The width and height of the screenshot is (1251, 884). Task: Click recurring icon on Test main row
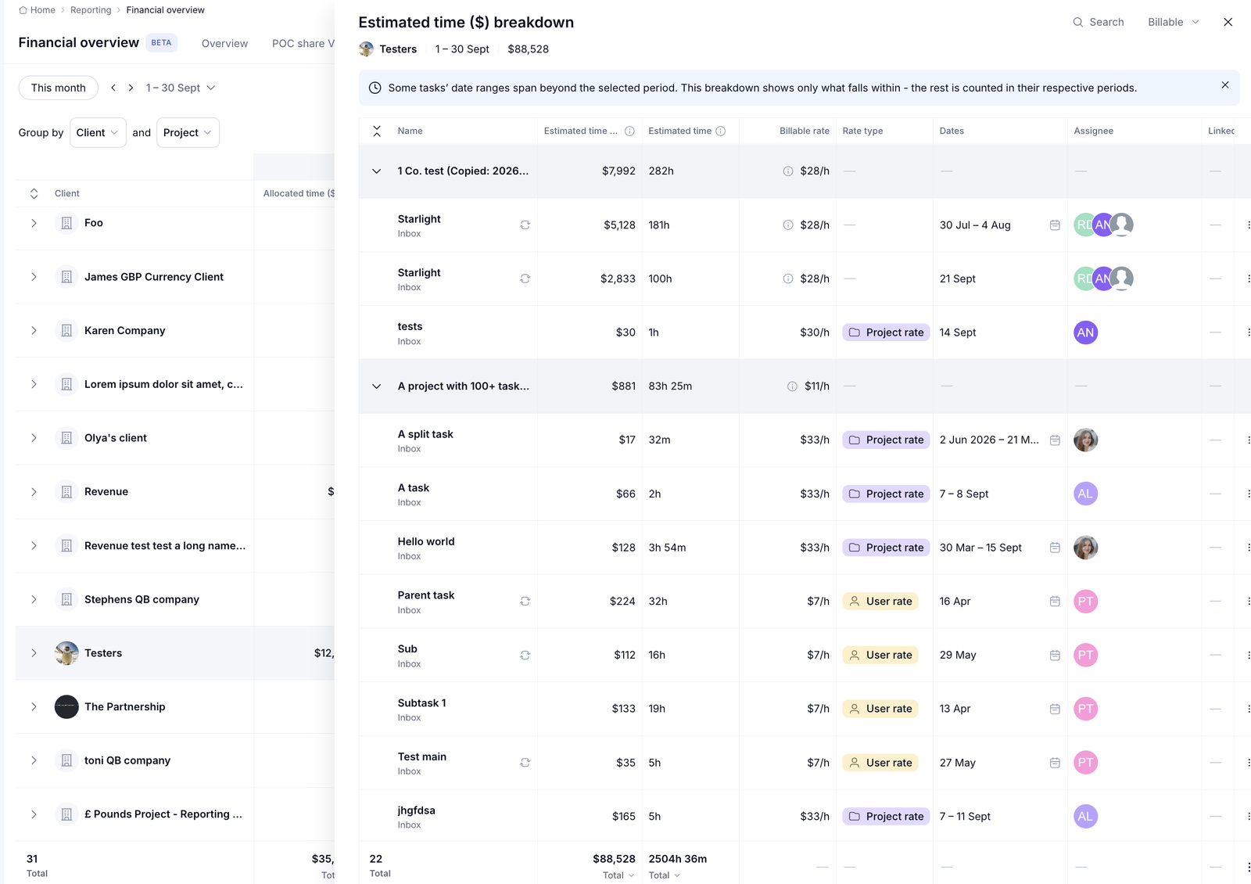[525, 763]
